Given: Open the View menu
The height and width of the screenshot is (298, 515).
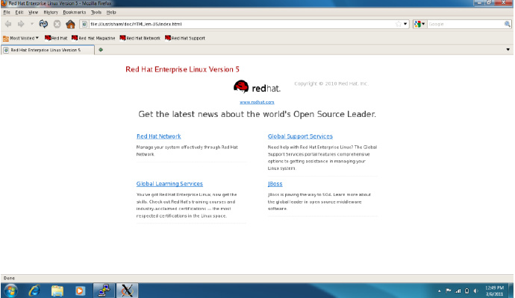Looking at the screenshot, I should [x=33, y=12].
